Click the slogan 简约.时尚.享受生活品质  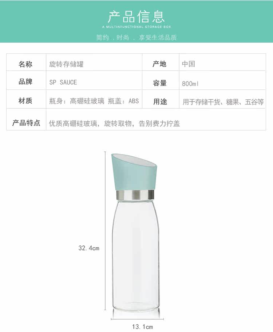(x=136, y=38)
